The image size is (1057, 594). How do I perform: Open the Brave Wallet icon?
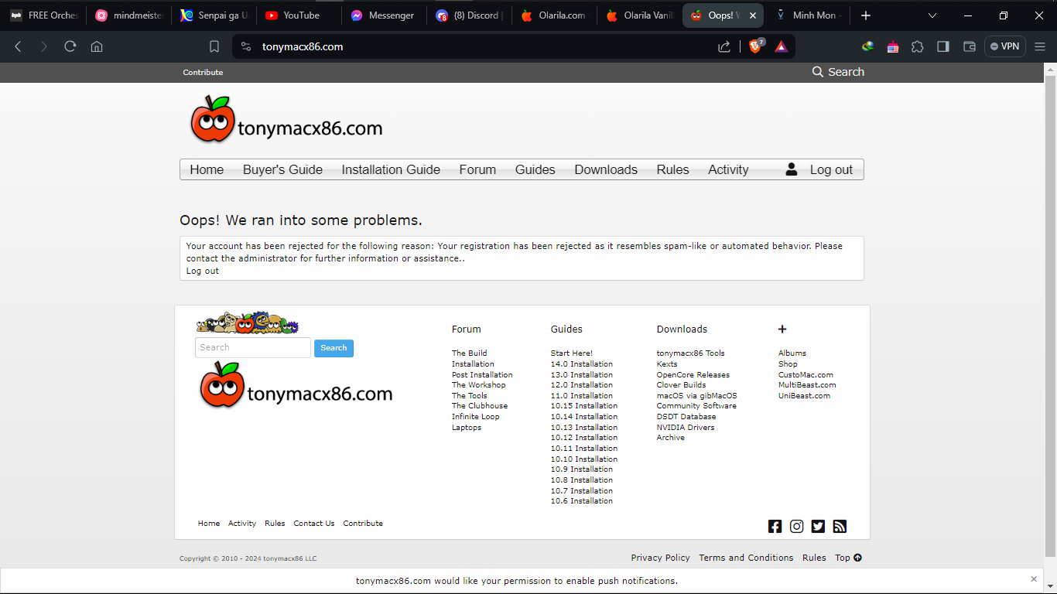969,46
